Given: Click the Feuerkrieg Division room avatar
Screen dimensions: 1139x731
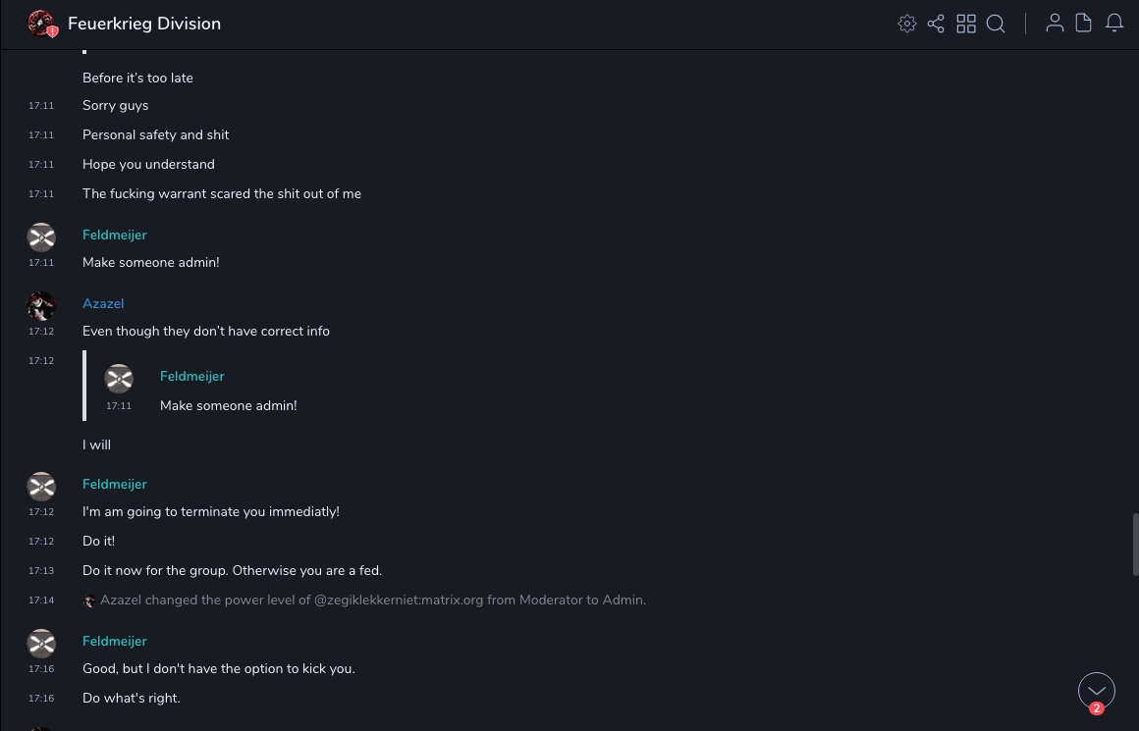Looking at the screenshot, I should (41, 24).
